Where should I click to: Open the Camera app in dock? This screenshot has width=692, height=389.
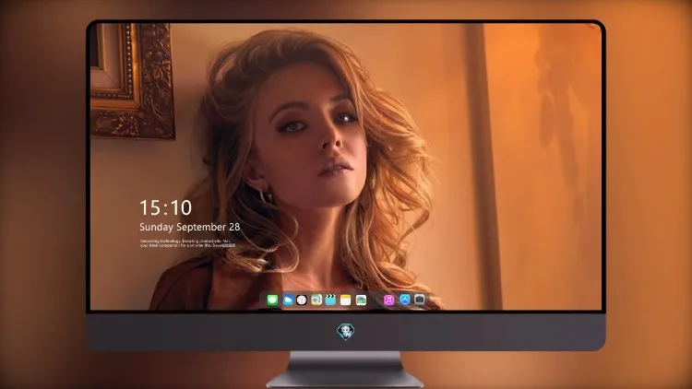click(x=420, y=300)
